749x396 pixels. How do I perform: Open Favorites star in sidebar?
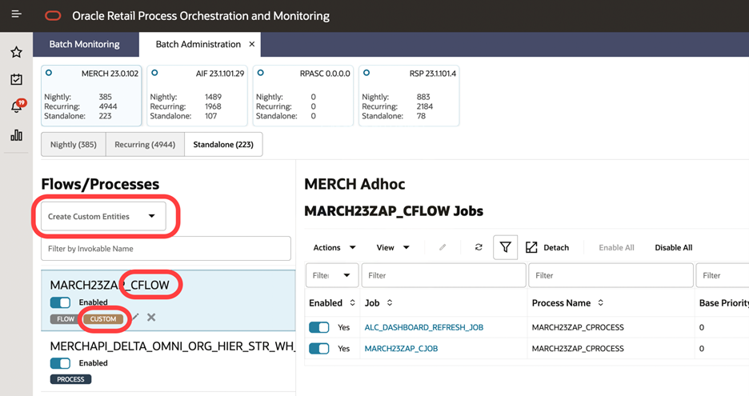coord(16,51)
